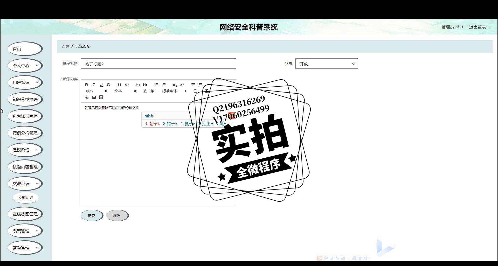This screenshot has width=498, height=266.
Task: Pick the text color A option
Action: [145, 91]
